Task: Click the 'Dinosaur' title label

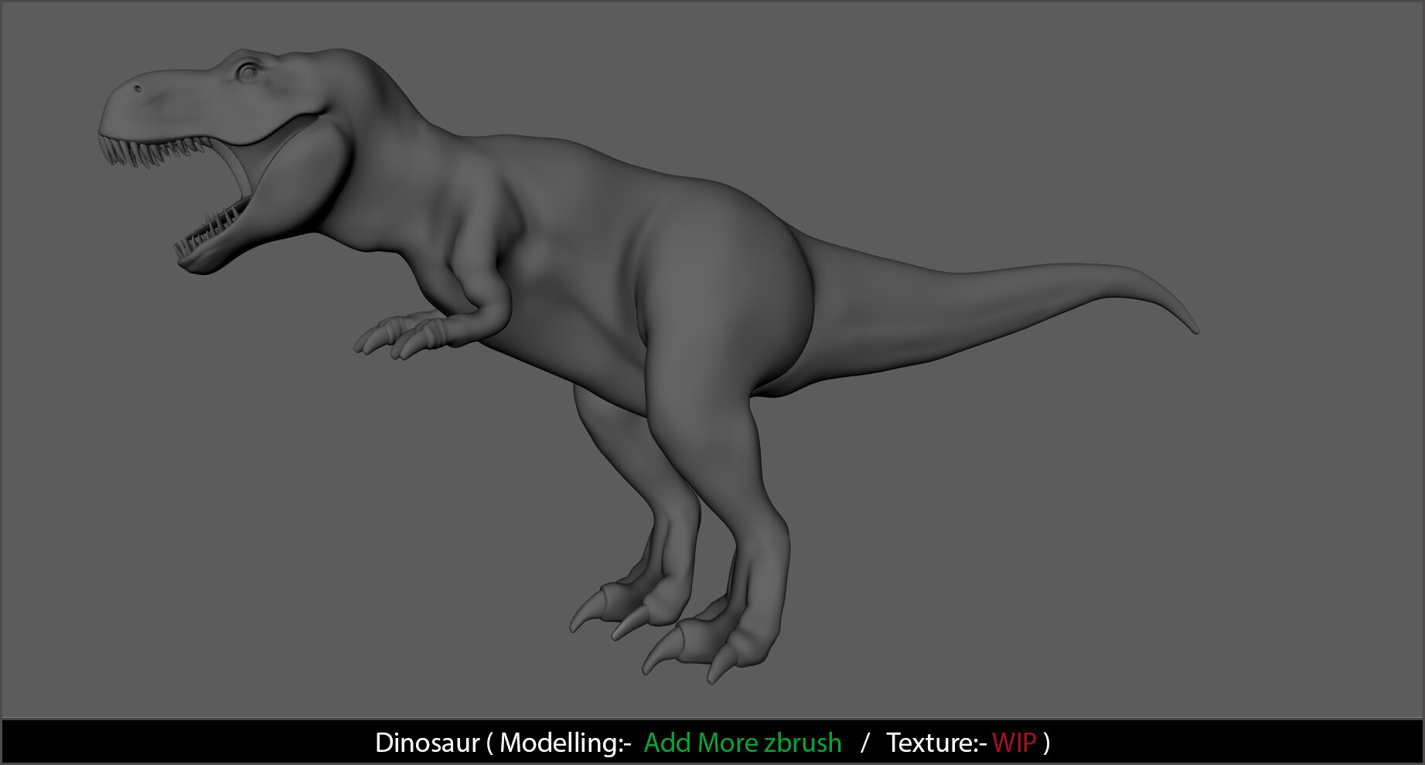Action: coord(429,743)
